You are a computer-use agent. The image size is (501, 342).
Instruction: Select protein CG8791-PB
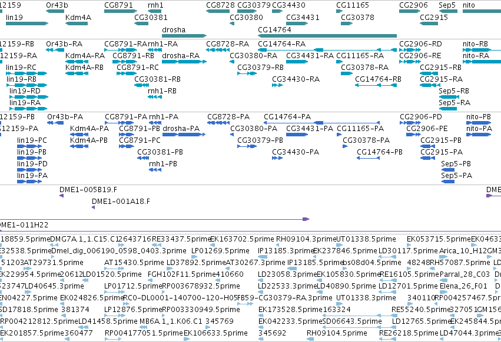click(126, 135)
